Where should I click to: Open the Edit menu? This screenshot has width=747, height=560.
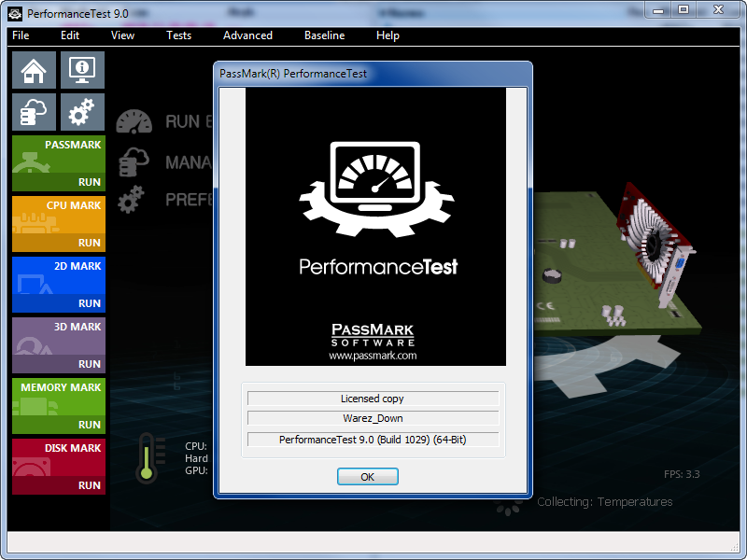[x=69, y=35]
